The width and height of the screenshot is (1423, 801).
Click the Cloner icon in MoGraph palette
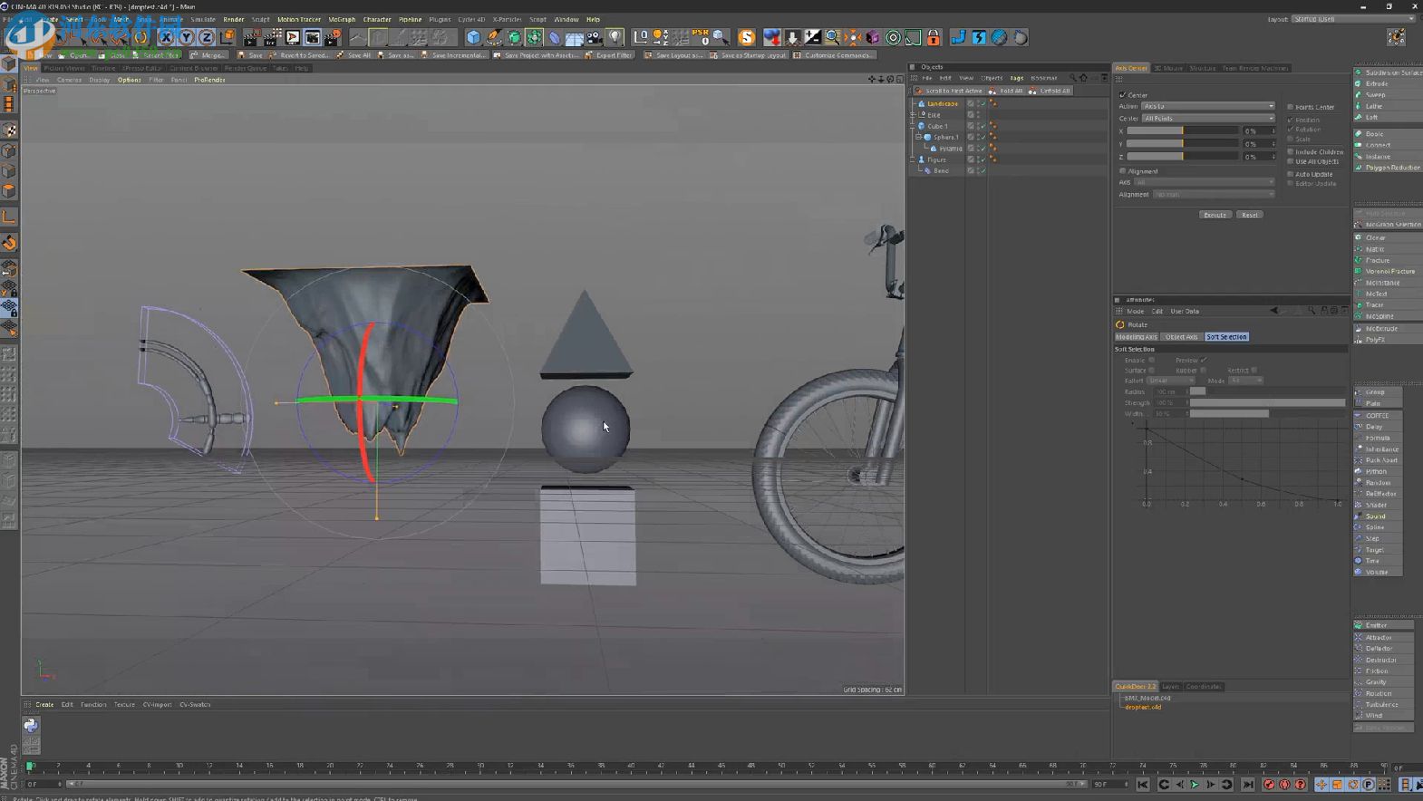point(1359,237)
